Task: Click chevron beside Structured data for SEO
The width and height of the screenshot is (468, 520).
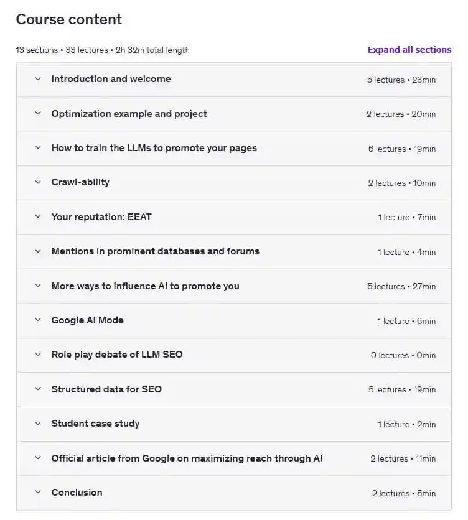Action: point(38,389)
